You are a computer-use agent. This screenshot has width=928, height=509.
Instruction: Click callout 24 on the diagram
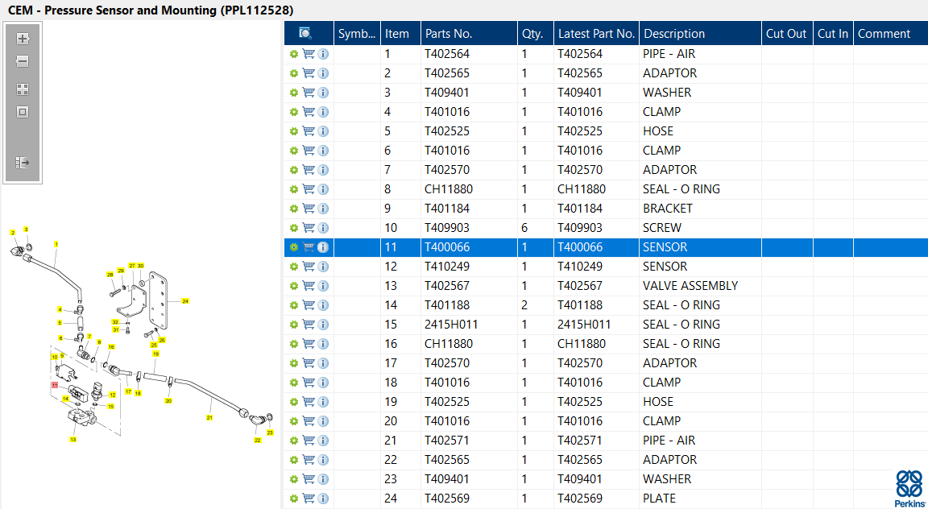click(x=185, y=301)
